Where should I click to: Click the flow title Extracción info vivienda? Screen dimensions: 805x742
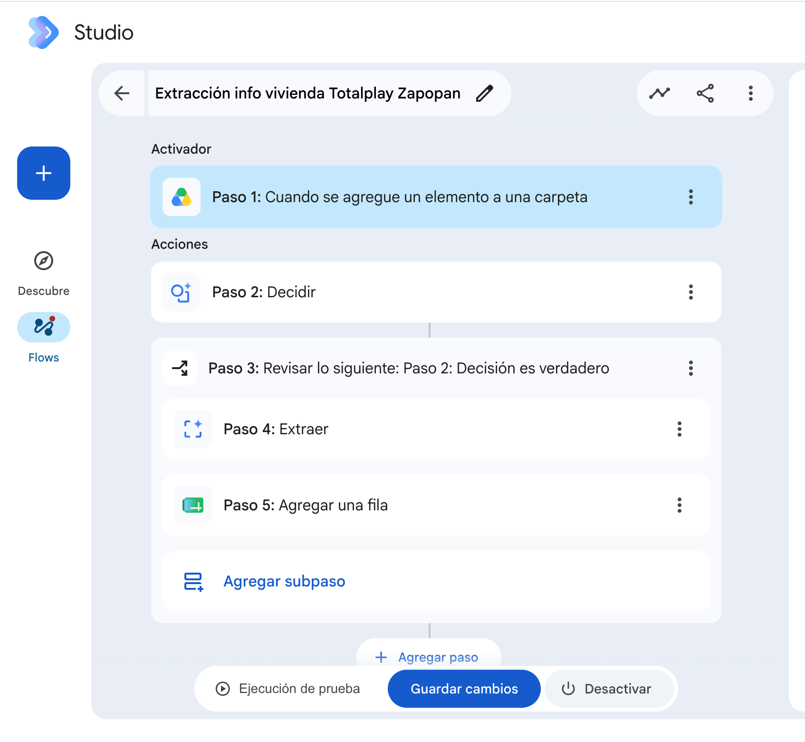pyautogui.click(x=308, y=93)
